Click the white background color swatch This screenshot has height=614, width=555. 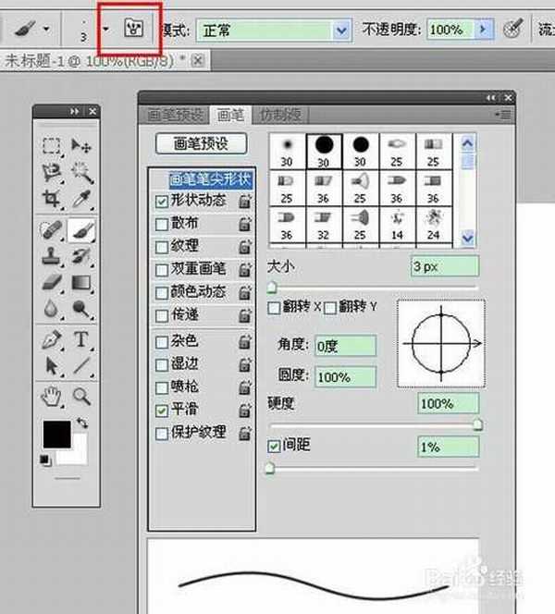[79, 454]
